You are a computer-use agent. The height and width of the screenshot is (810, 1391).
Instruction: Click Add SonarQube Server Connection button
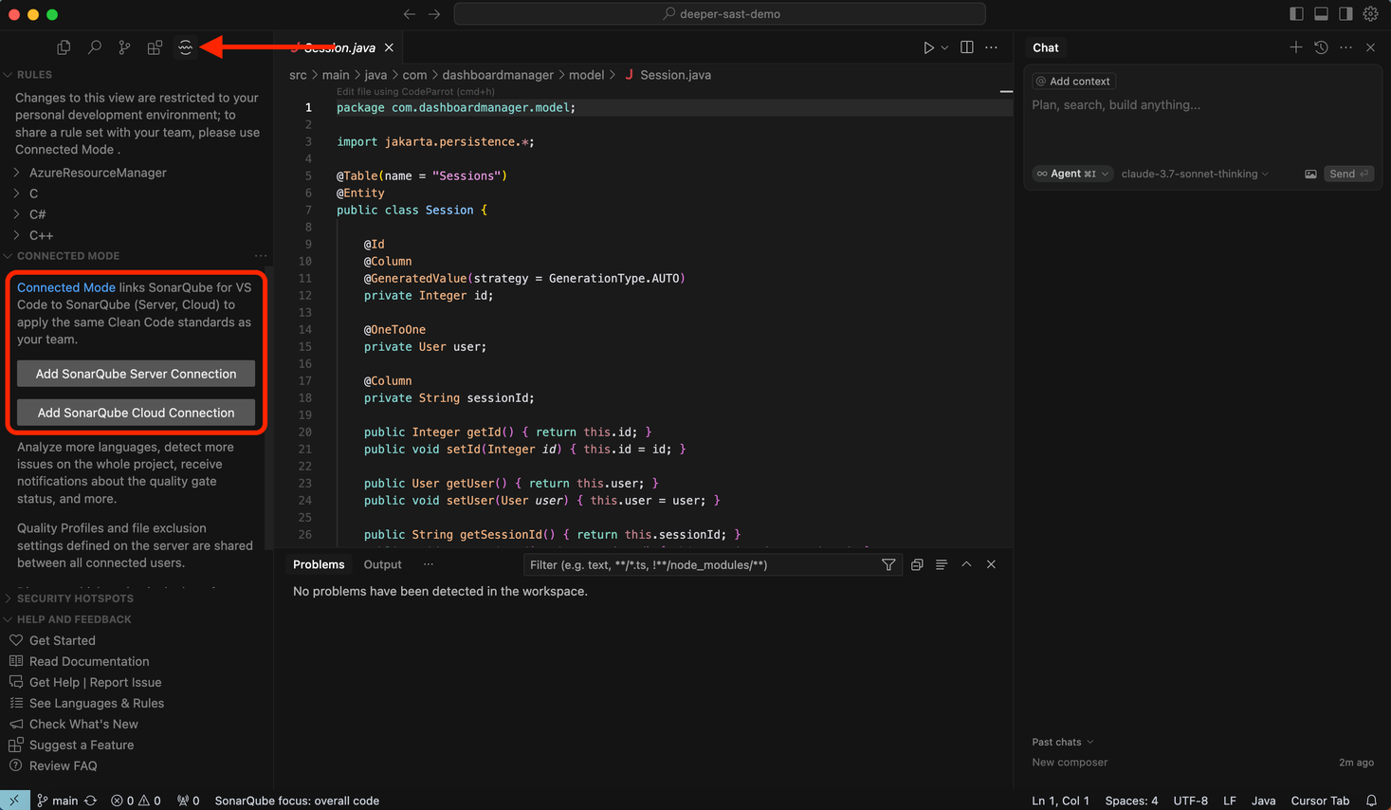tap(136, 374)
